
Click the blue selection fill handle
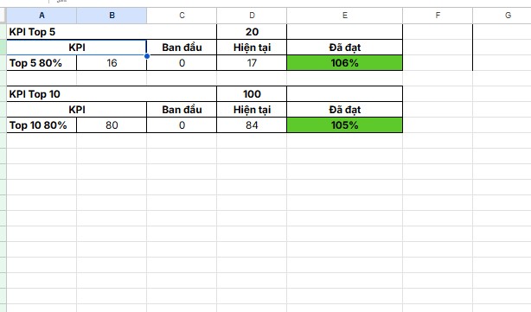(x=147, y=56)
